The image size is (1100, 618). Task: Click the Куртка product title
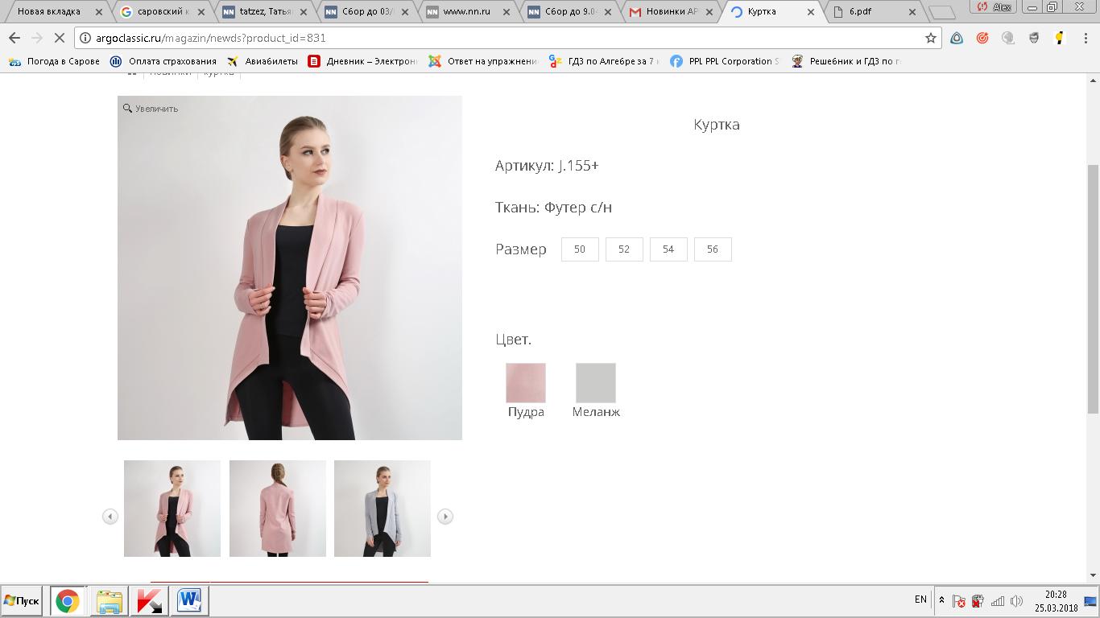coord(717,125)
